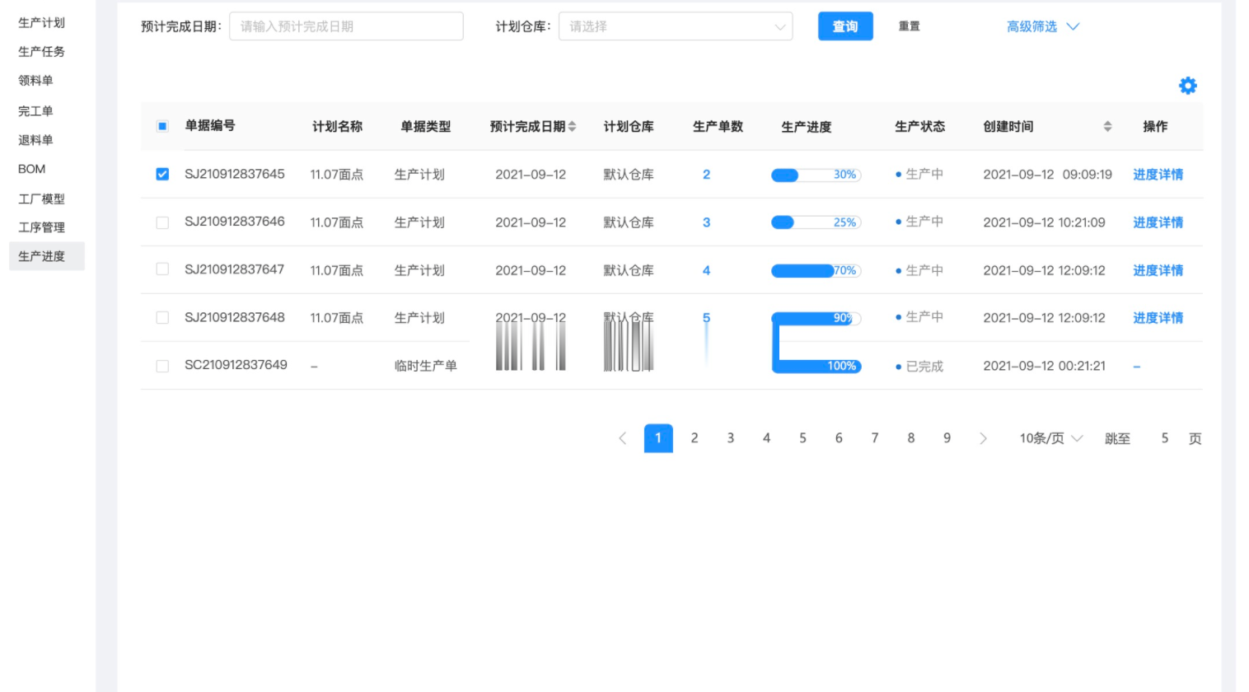Click the 25% progress bar

816,222
